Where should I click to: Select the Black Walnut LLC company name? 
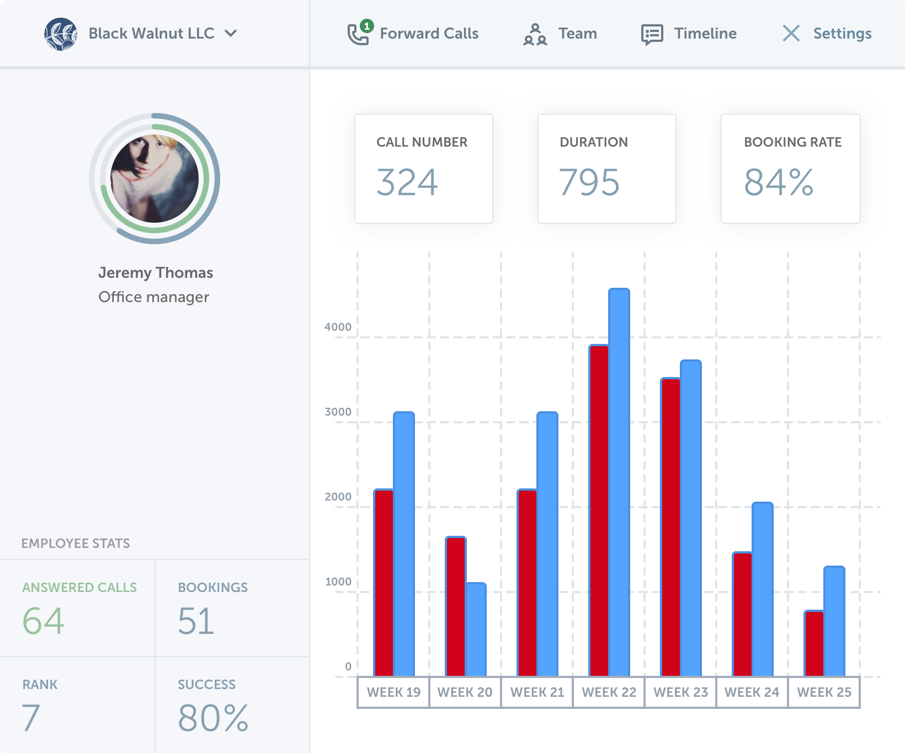point(151,34)
